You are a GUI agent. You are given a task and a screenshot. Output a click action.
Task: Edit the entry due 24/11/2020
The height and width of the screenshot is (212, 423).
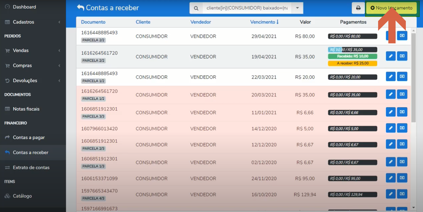pos(391,178)
